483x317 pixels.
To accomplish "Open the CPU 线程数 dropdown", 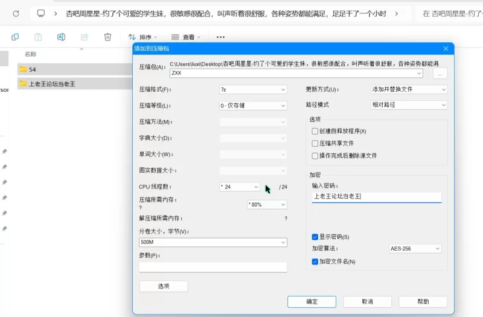I will click(x=239, y=187).
